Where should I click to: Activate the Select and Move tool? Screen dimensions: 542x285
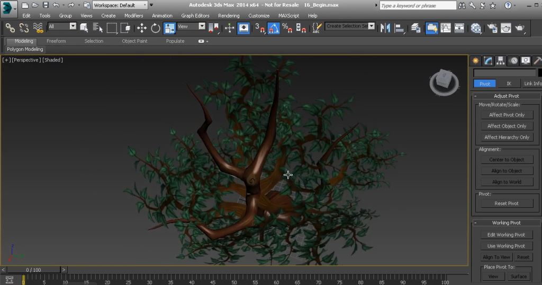click(141, 27)
